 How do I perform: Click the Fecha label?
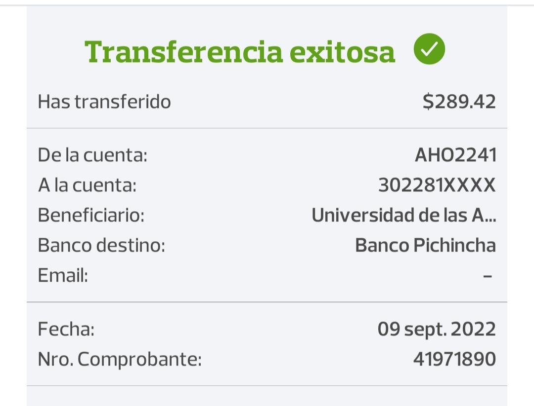pos(66,329)
